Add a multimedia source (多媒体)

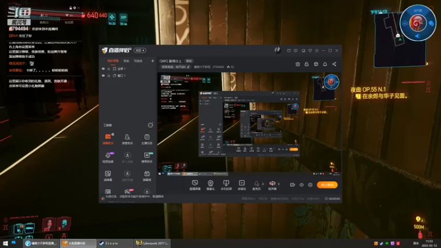[x=242, y=185]
